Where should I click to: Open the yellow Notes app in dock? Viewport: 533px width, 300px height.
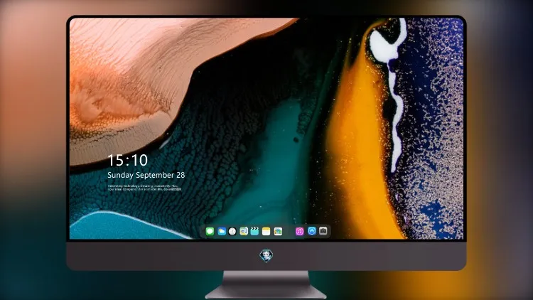(x=266, y=231)
